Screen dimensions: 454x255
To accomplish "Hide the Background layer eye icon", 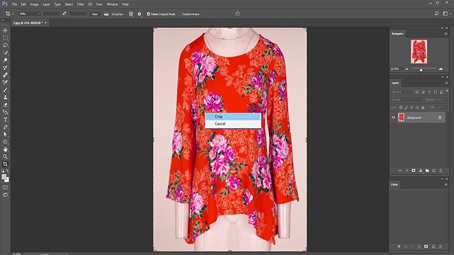I will pyautogui.click(x=393, y=118).
